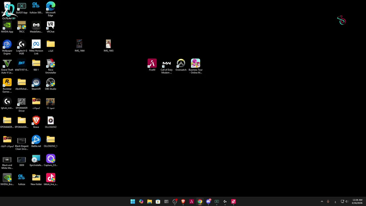Select Call of Duty Modern Warfare shortcut
Image resolution: width=366 pixels, height=206 pixels.
click(x=167, y=67)
